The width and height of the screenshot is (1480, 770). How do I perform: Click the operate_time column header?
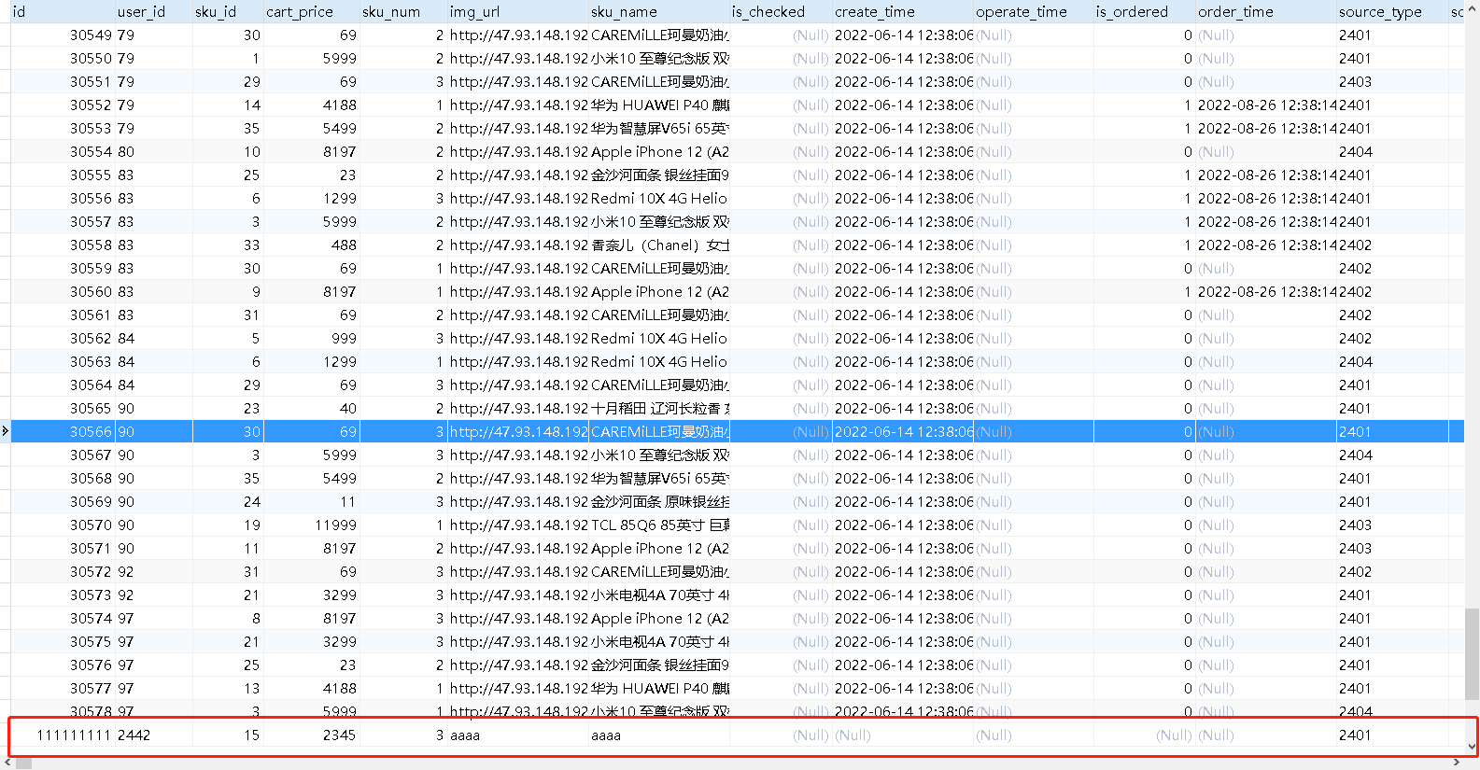(1033, 11)
